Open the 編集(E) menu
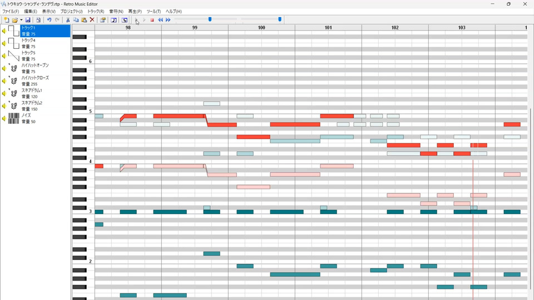Screen dimensions: 534x300 30,11
